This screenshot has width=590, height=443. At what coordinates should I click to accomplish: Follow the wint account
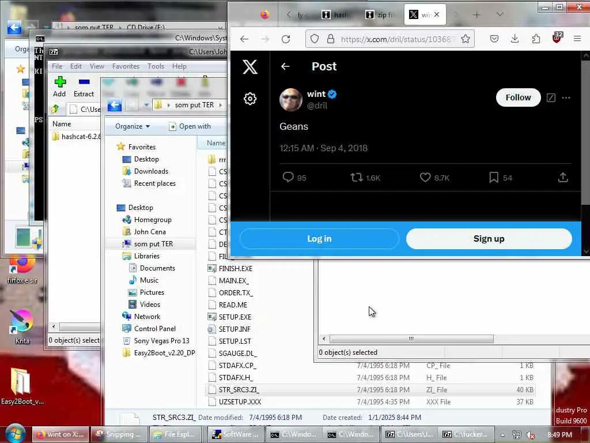tap(518, 97)
